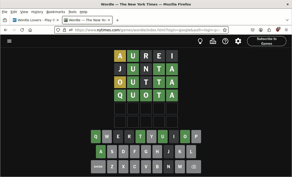
Task: Tap the Q key on the on-screen keyboard
Action: point(96,136)
